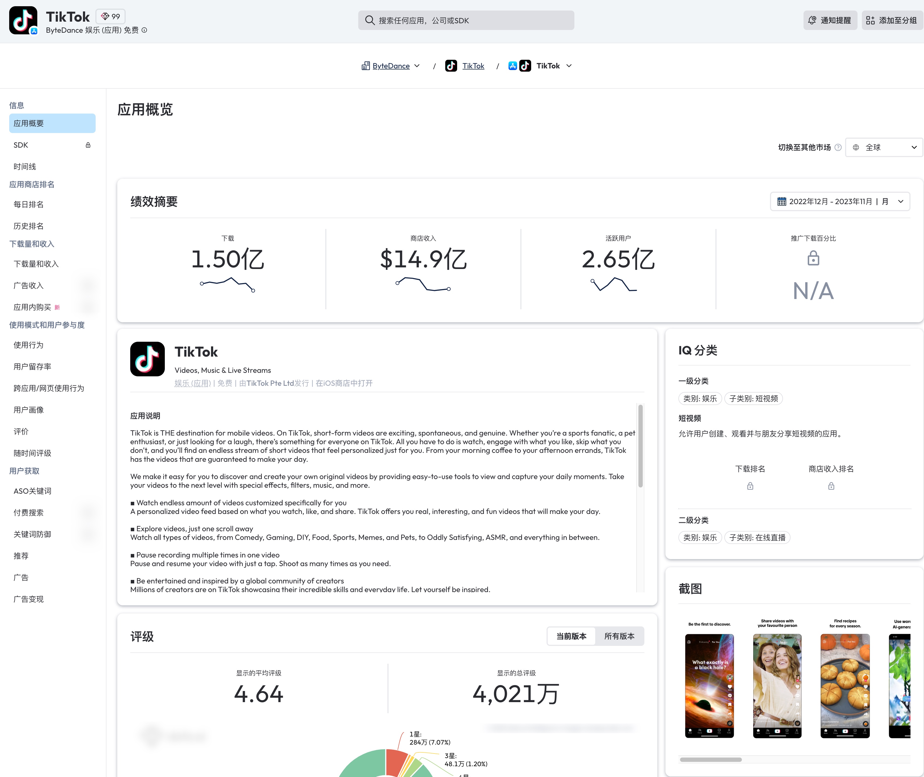The width and height of the screenshot is (924, 777).
Task: Open 用户留存率 in the sidebar
Action: [32, 367]
